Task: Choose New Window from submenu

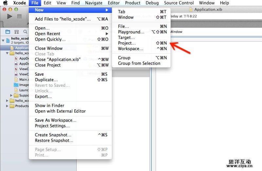Action: 141,17
